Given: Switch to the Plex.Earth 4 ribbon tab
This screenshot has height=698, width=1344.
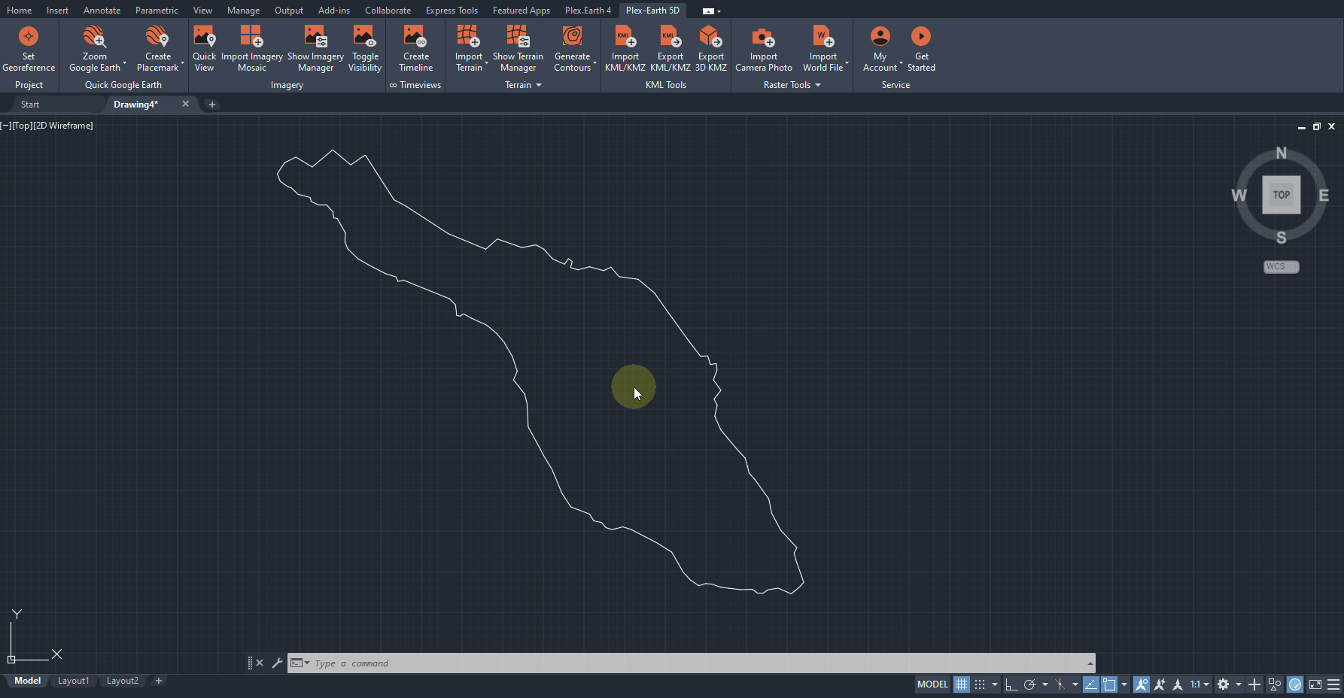Looking at the screenshot, I should [588, 11].
